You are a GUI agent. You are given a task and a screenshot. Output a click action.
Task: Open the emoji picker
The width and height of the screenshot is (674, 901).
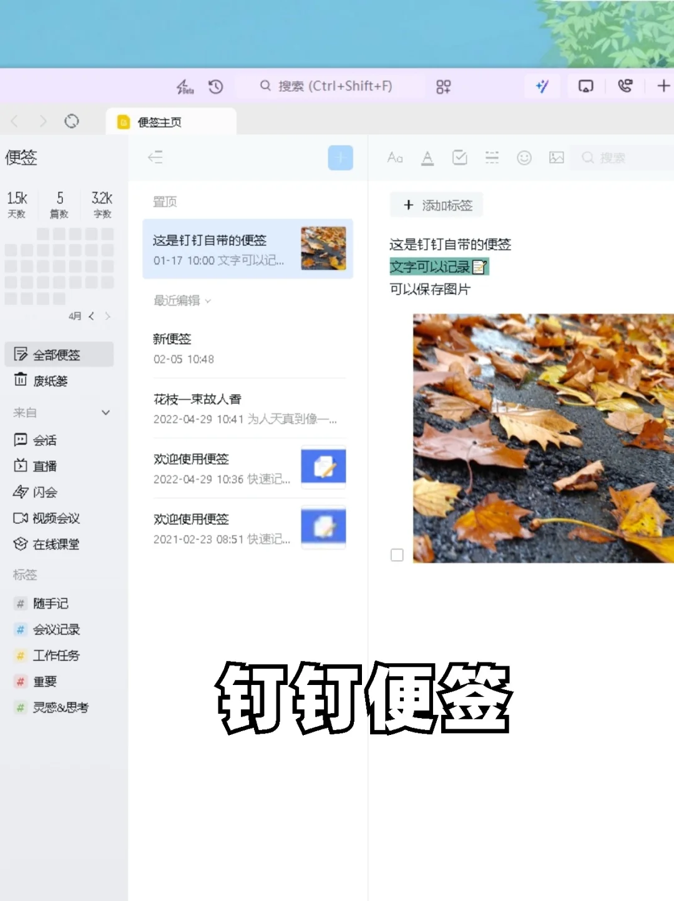524,157
